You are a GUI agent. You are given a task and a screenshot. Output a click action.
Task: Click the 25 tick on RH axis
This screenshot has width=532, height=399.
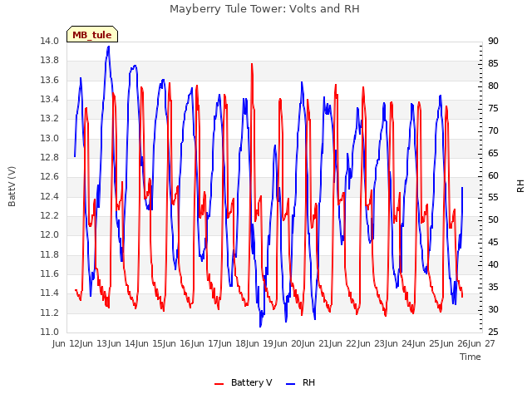click(493, 332)
